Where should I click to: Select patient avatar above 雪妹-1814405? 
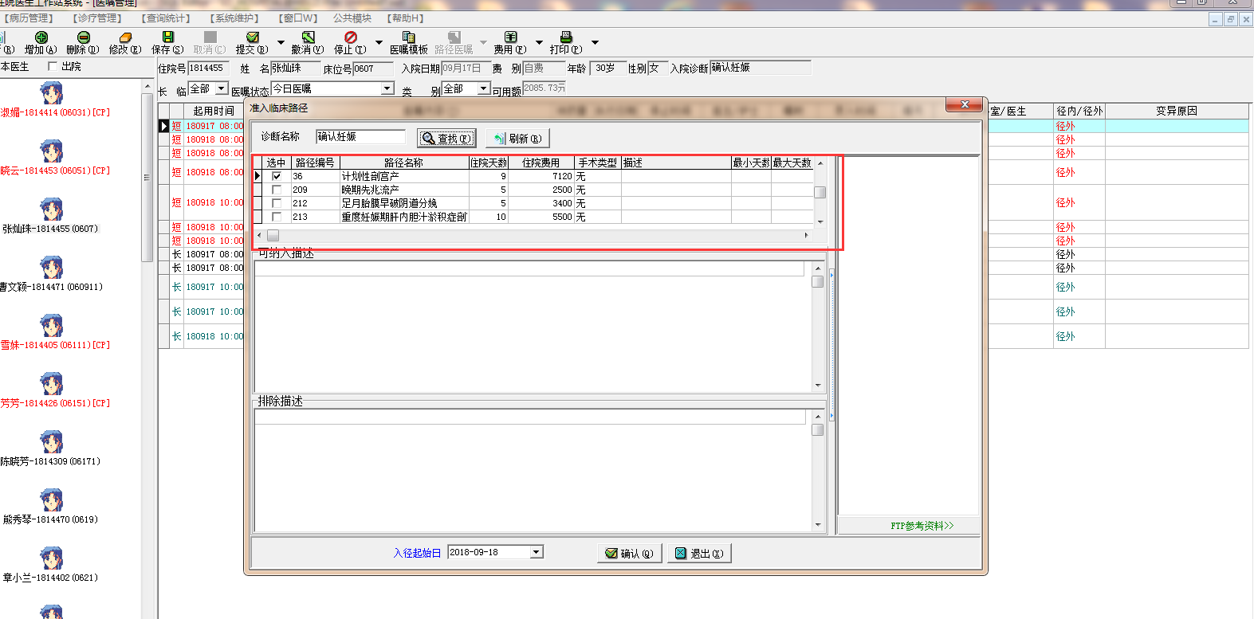click(x=51, y=326)
